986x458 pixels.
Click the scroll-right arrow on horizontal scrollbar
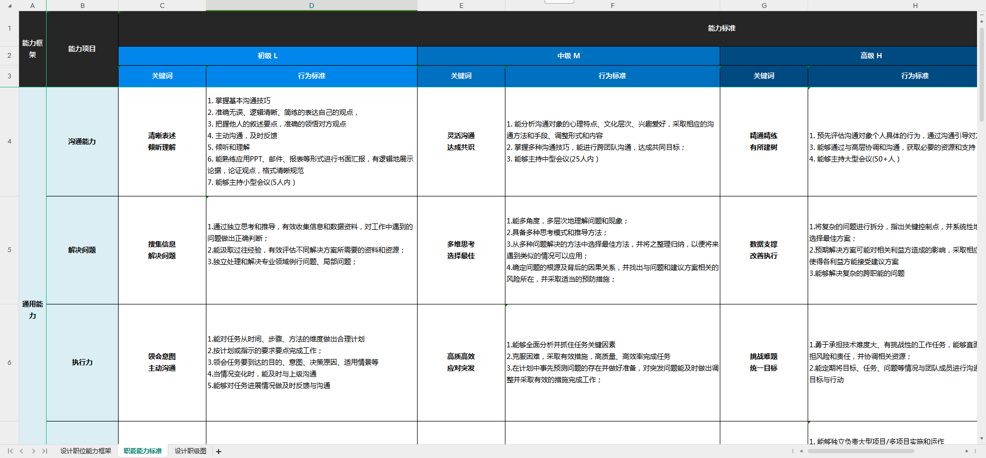[x=967, y=451]
